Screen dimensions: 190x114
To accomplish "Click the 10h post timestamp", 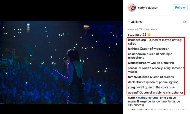I will tap(185, 22).
